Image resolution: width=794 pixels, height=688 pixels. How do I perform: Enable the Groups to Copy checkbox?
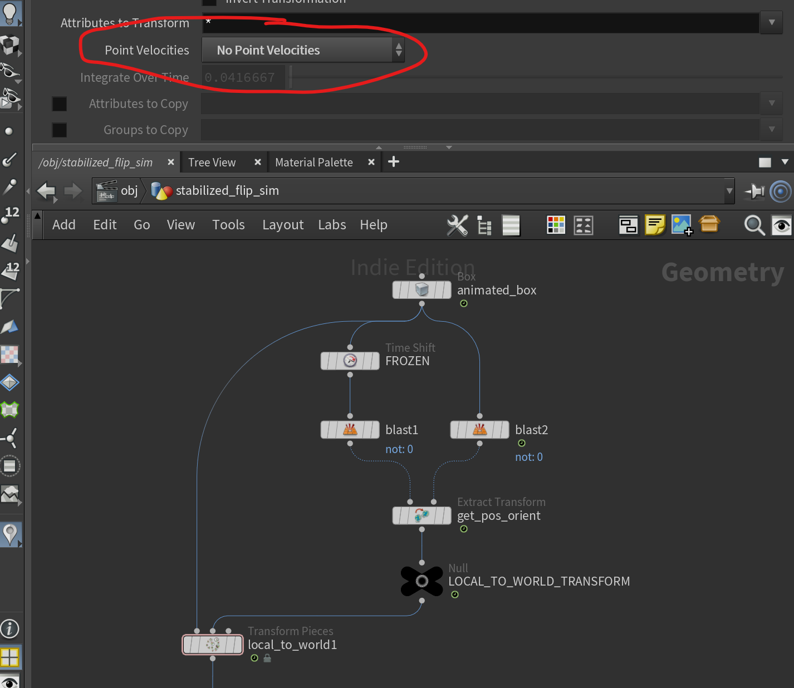60,130
